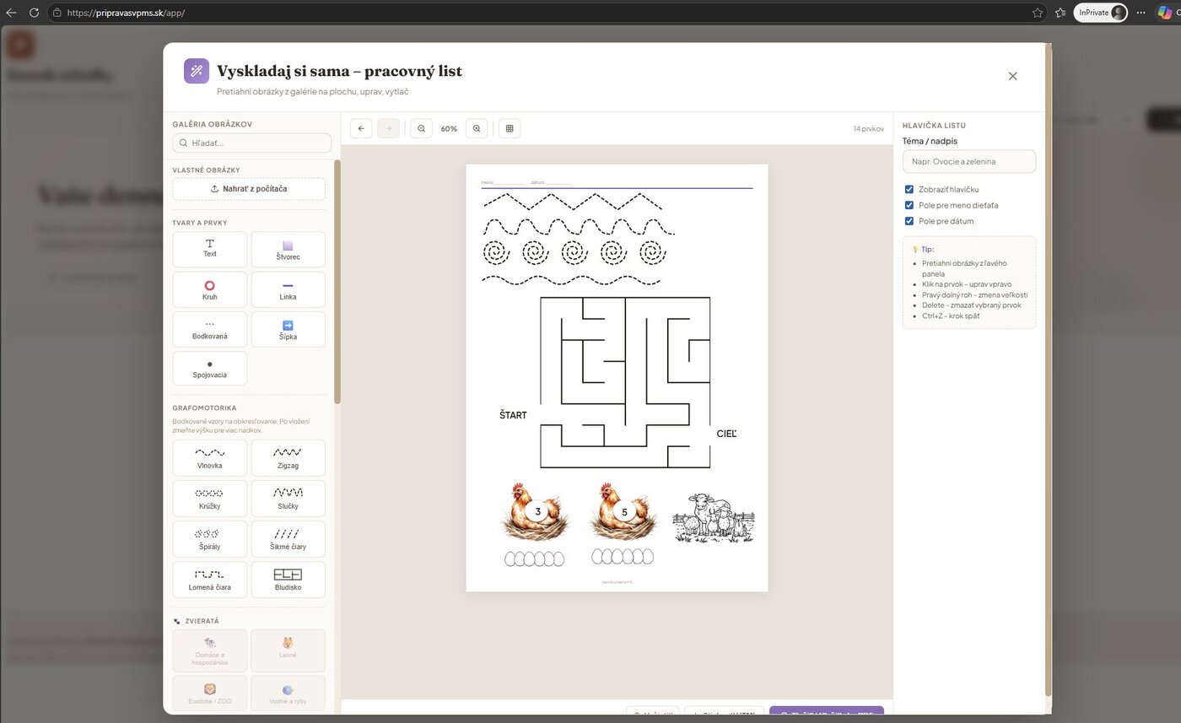Add a Štvorec square shape
The width and height of the screenshot is (1181, 723).
(288, 249)
